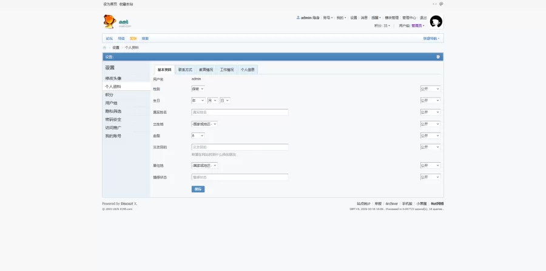Switch to the 基本资料 tab
The height and width of the screenshot is (271, 546).
tap(164, 70)
